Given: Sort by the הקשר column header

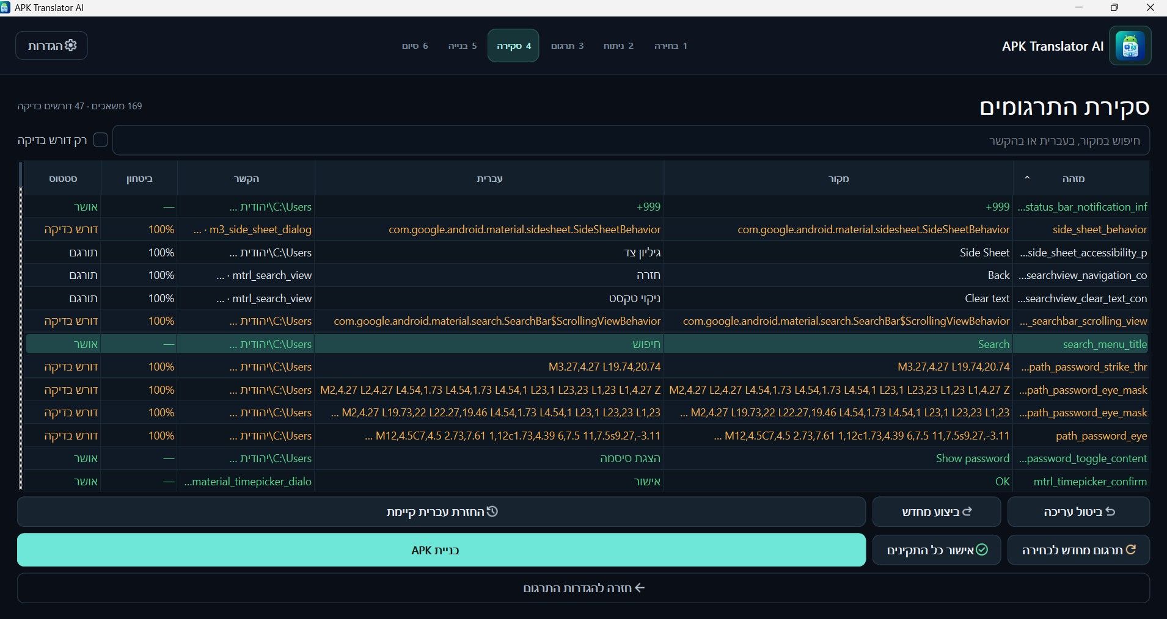Looking at the screenshot, I should pyautogui.click(x=246, y=178).
